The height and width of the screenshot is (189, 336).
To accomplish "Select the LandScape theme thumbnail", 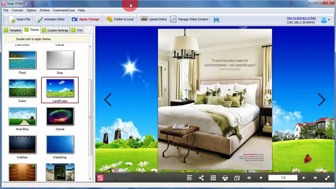I will click(60, 88).
